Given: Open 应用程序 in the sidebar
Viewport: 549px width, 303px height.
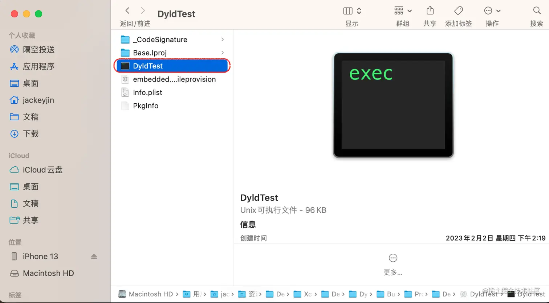Looking at the screenshot, I should pyautogui.click(x=32, y=66).
